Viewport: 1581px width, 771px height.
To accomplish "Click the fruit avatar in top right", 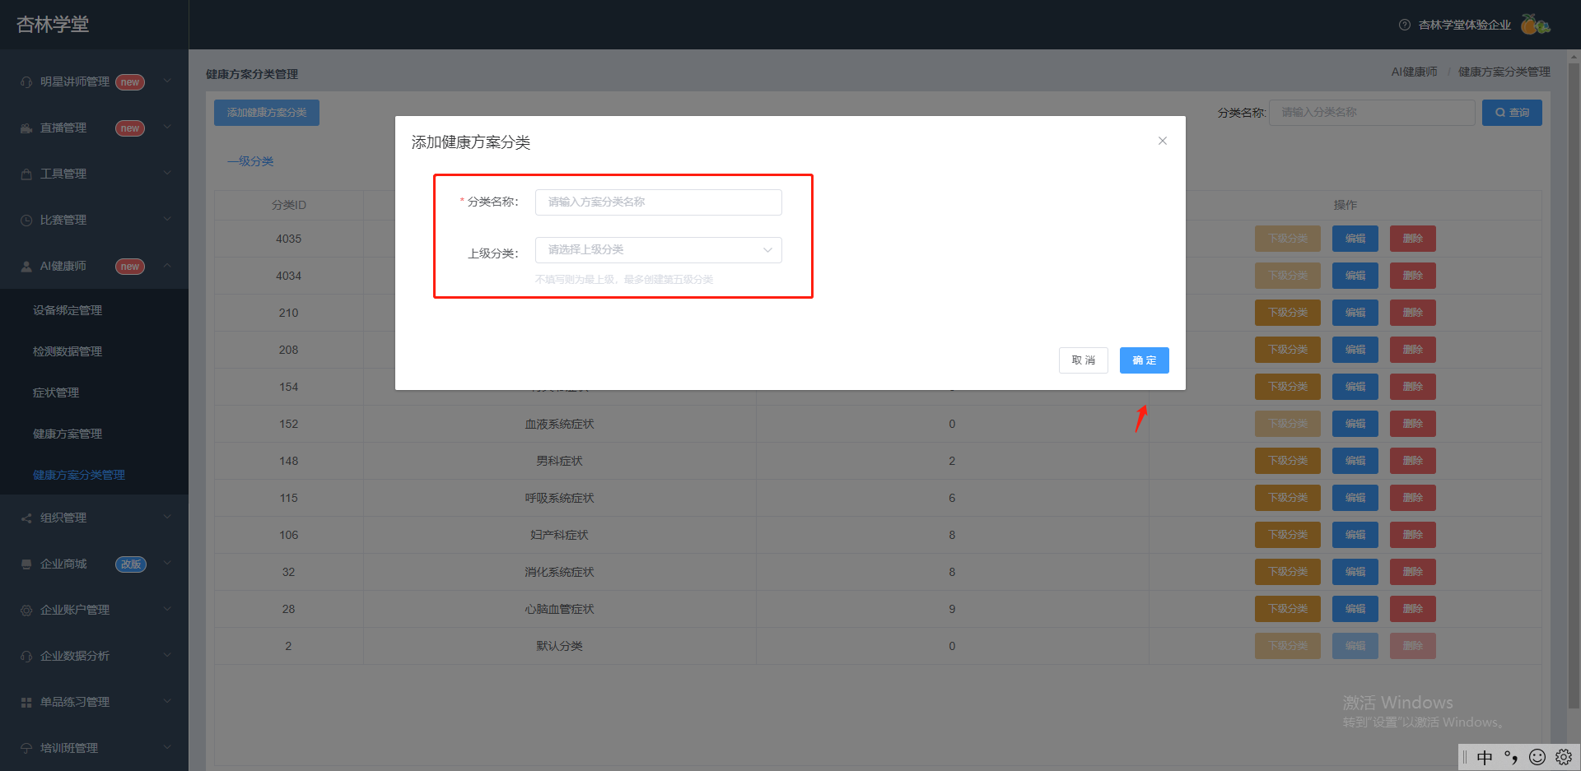I will (1535, 25).
